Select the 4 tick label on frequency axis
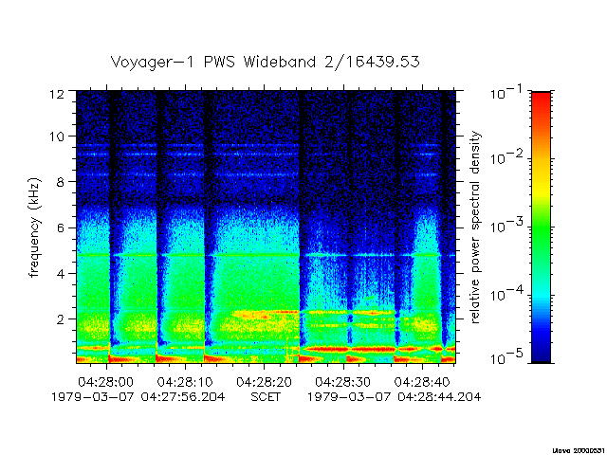 click(61, 273)
